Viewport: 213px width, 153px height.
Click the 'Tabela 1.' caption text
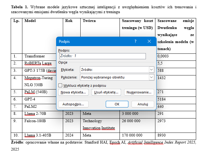point(19,7)
